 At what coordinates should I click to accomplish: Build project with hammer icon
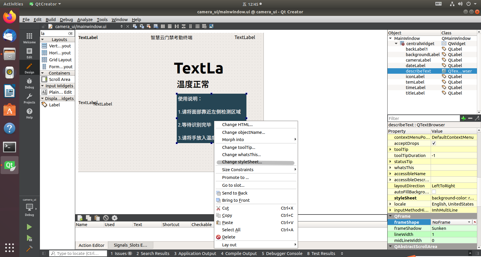(29, 249)
